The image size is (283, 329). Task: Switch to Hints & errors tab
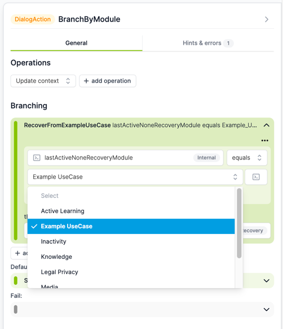[x=208, y=43]
